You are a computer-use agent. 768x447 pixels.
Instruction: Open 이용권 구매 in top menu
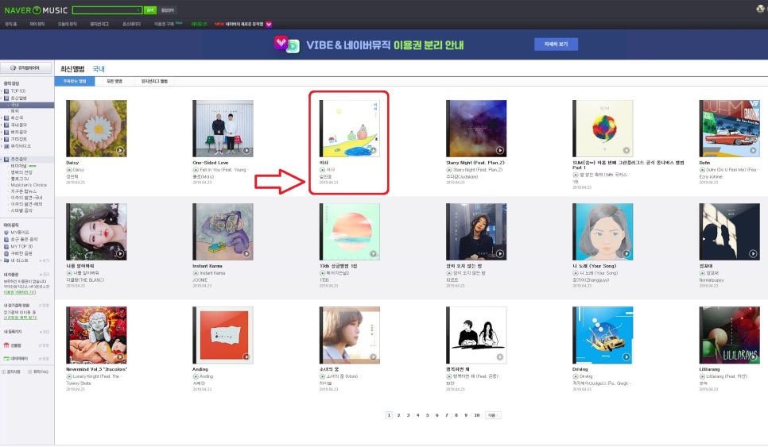[x=164, y=24]
